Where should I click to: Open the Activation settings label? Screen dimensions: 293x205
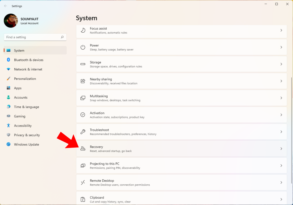pos(97,113)
